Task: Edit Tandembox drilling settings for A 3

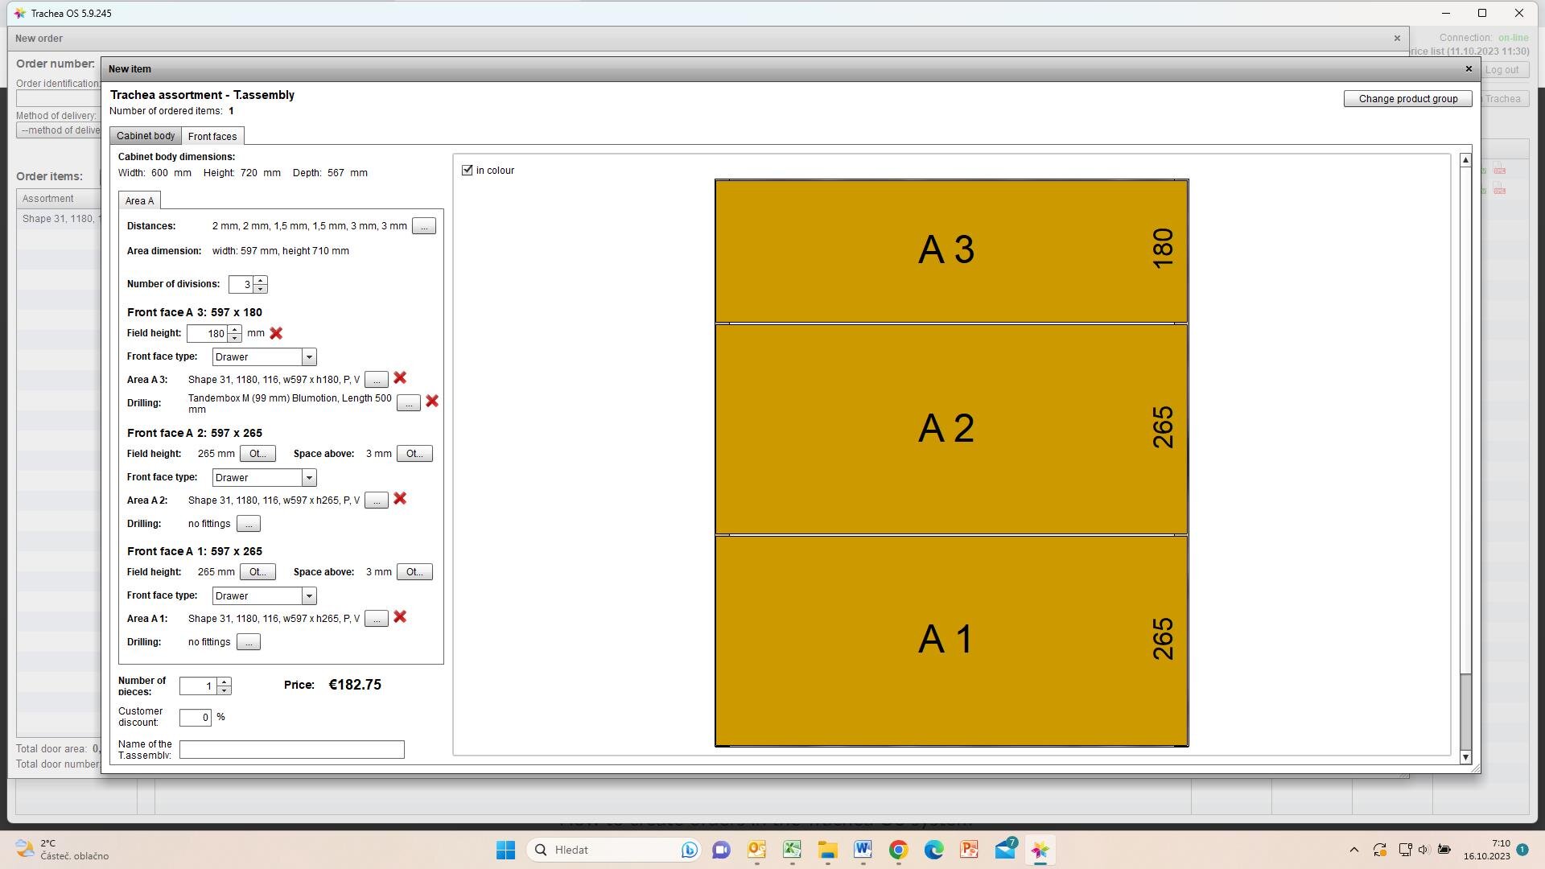Action: pyautogui.click(x=409, y=402)
